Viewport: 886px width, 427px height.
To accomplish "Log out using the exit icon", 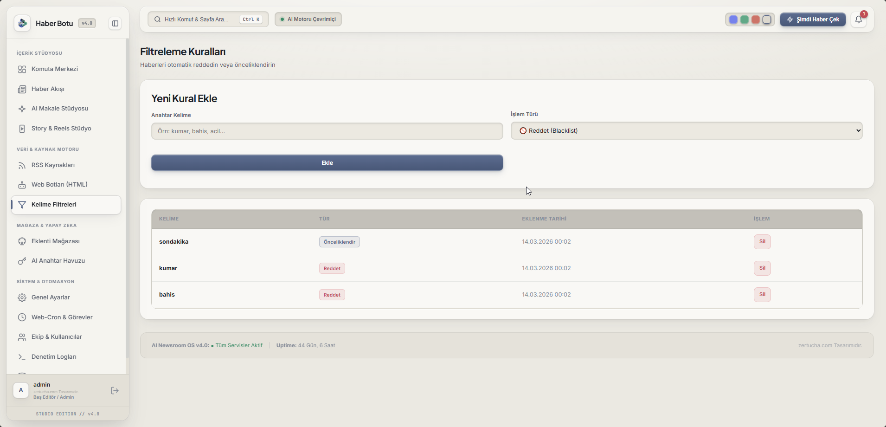I will [115, 391].
